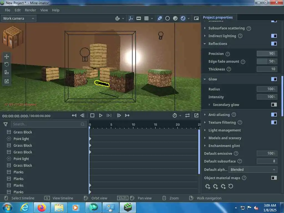Select the move (position) tool
284x213 pixels.
pos(7,57)
